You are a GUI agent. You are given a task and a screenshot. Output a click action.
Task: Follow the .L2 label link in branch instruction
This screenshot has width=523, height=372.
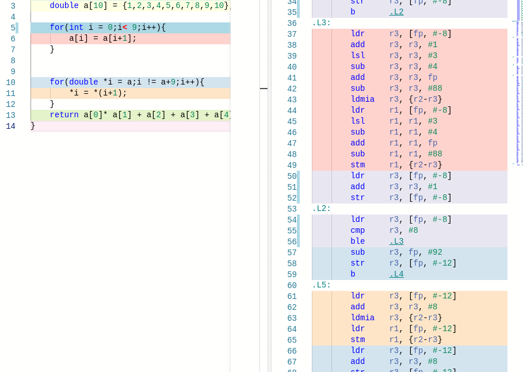click(x=396, y=12)
